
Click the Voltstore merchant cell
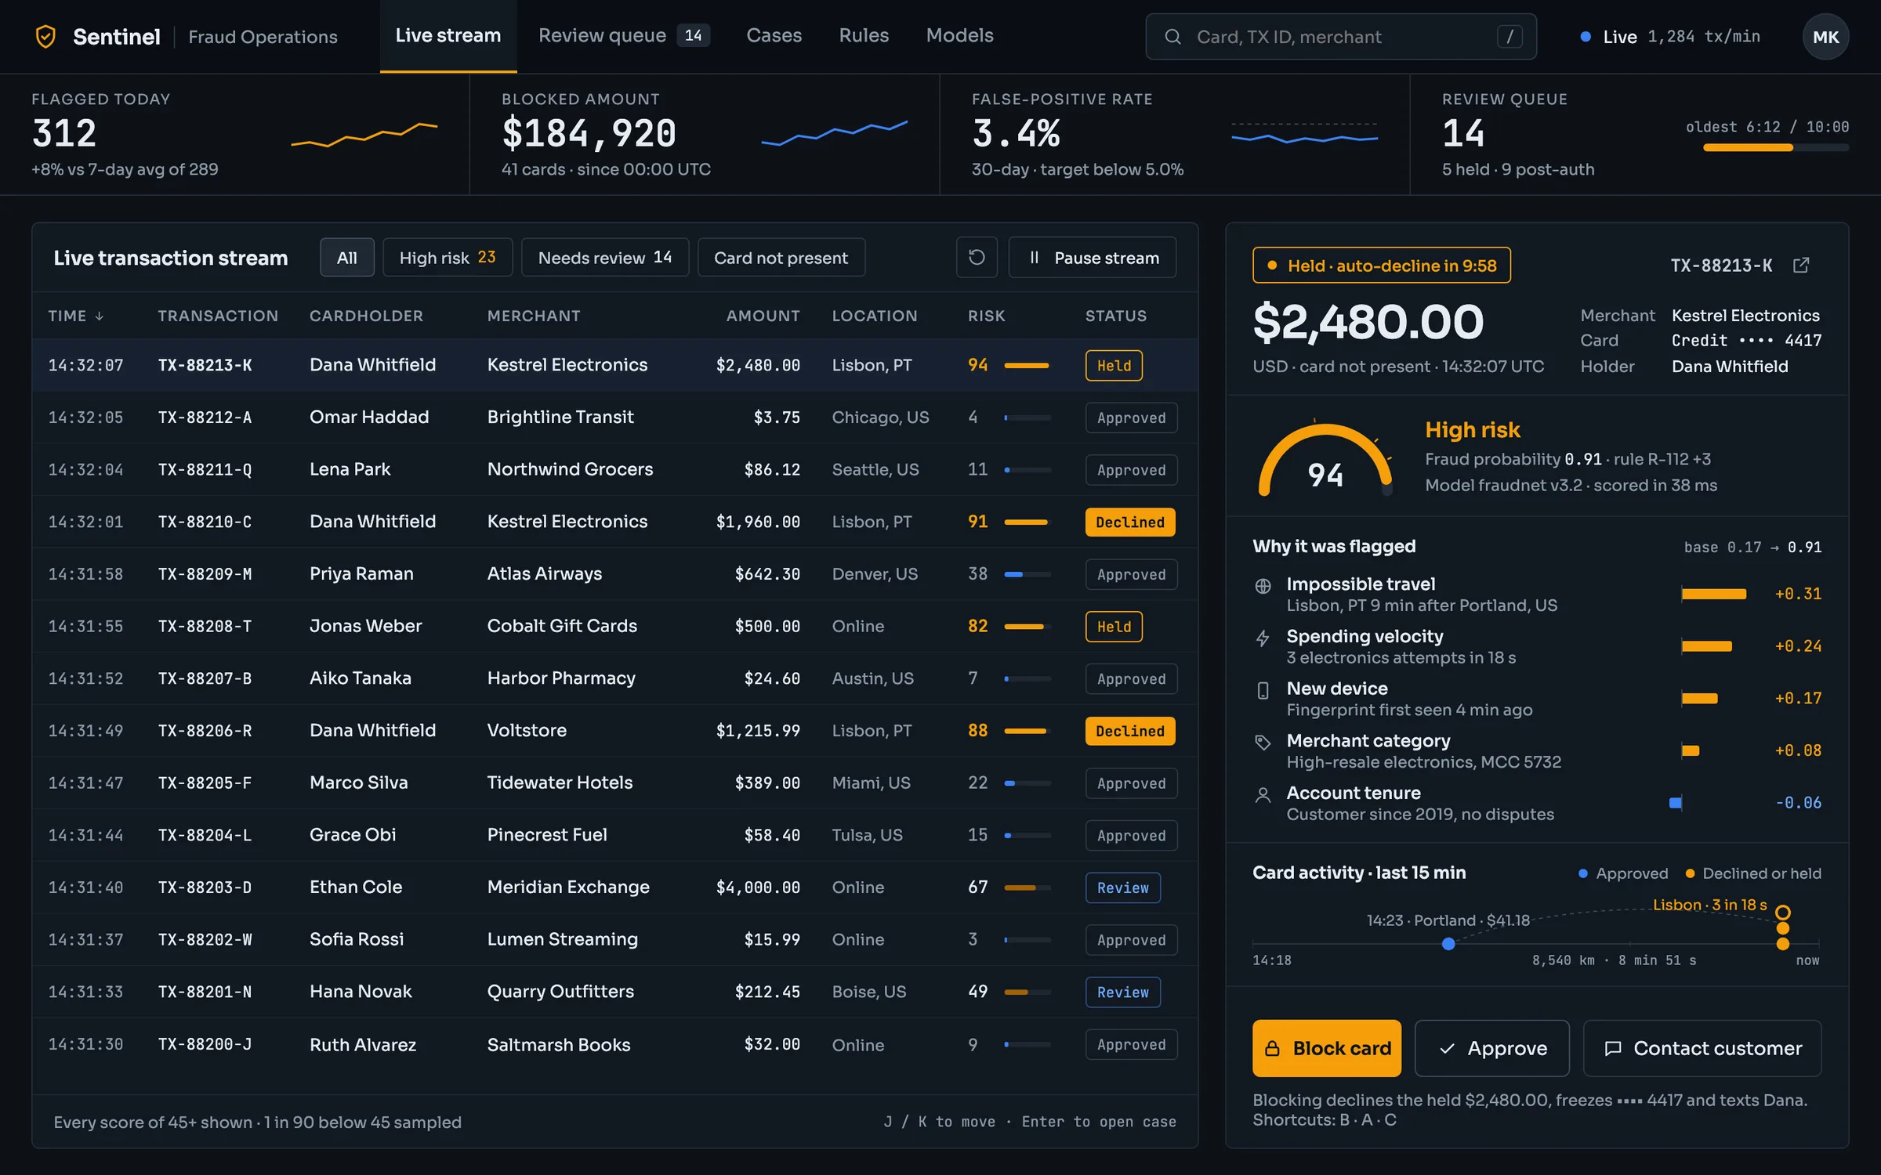(x=527, y=731)
